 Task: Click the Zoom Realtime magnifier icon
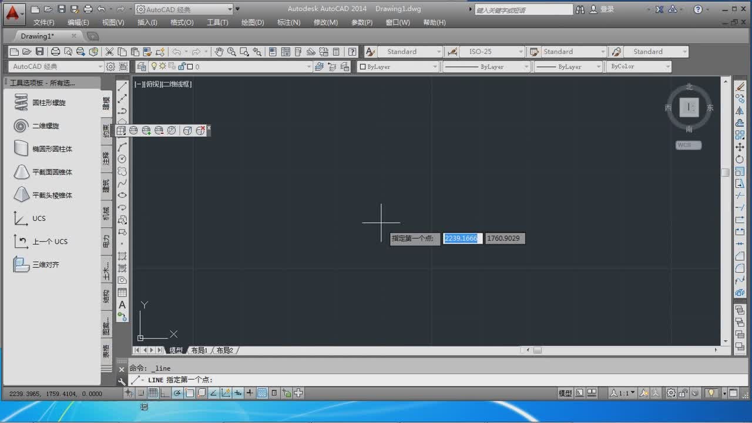[x=231, y=52]
